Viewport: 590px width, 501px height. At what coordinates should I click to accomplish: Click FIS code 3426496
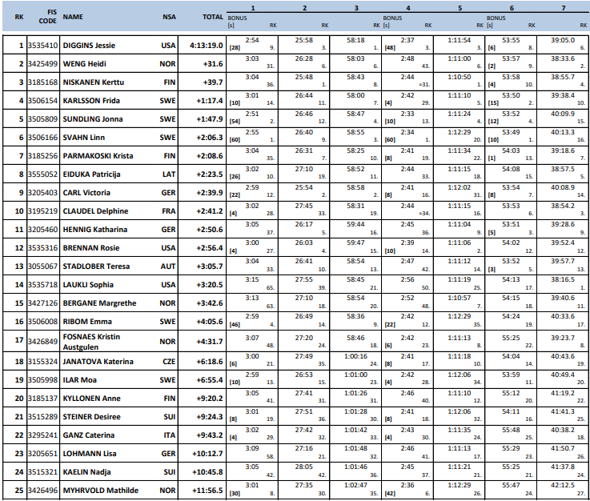coord(43,491)
